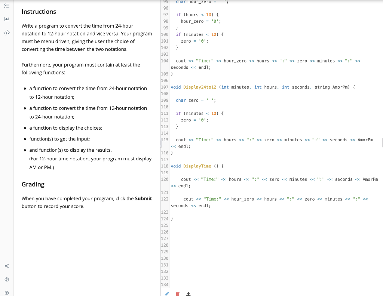Click the share icon in the sidebar
This screenshot has width=383, height=296.
click(x=6, y=266)
